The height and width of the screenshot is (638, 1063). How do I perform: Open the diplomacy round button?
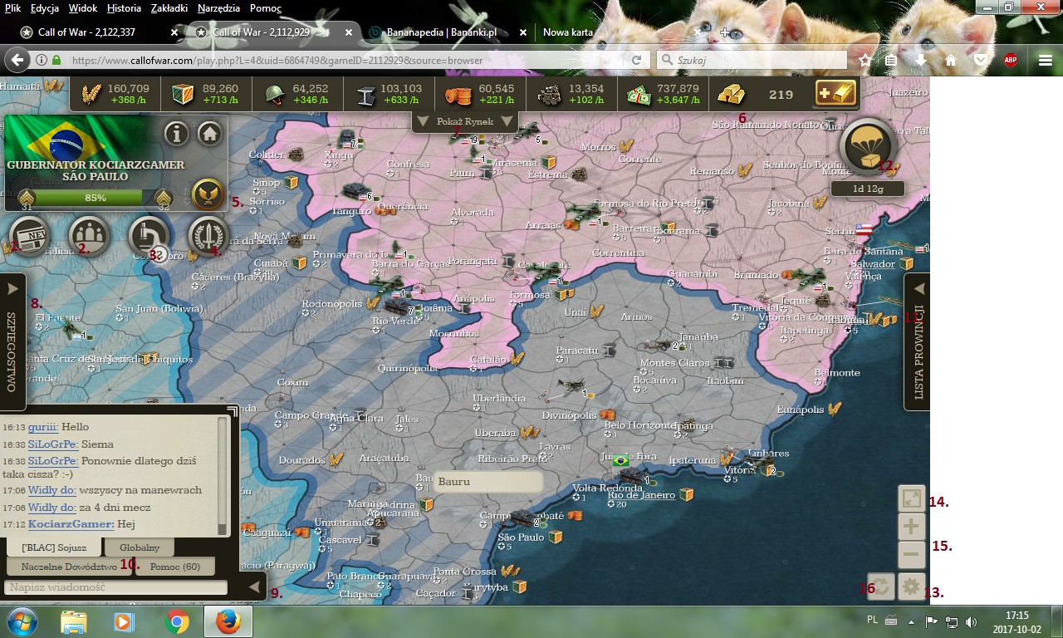[x=90, y=237]
